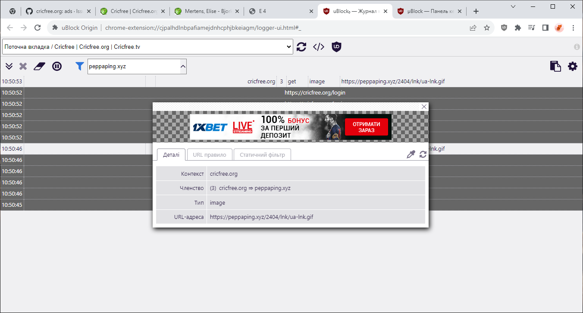The height and width of the screenshot is (313, 583).
Task: Pause the logger with the pause icon
Action: [57, 66]
